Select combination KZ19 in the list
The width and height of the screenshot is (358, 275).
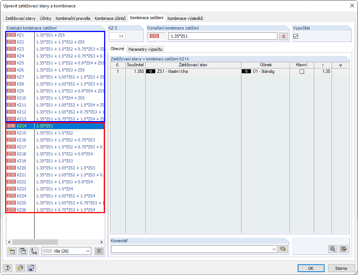point(55,161)
